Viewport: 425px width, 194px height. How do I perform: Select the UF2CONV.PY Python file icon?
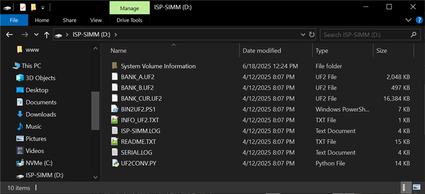115,163
